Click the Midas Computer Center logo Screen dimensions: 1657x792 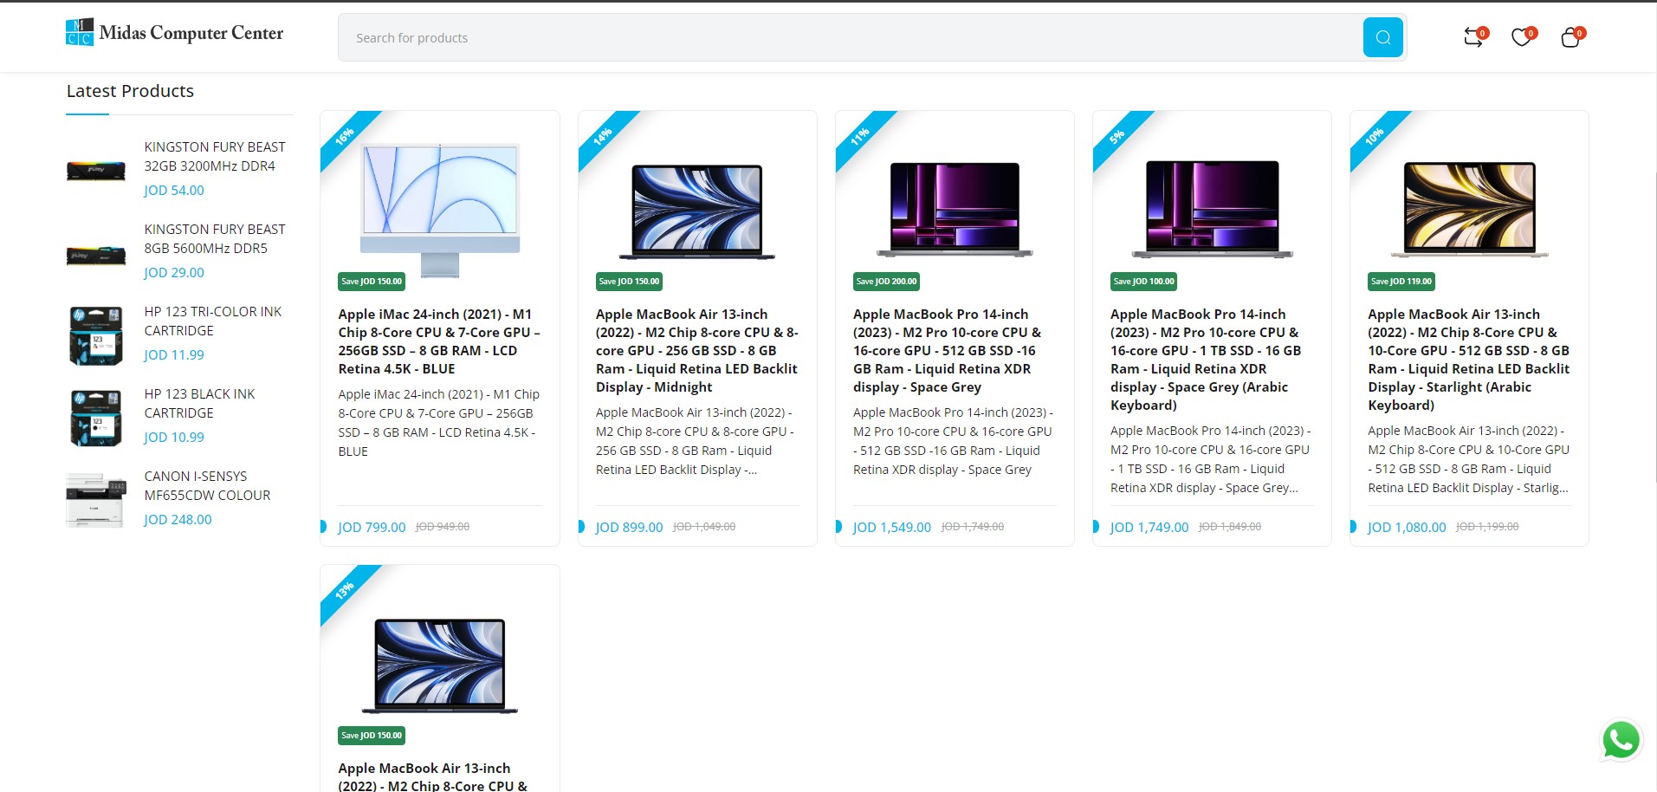175,33
